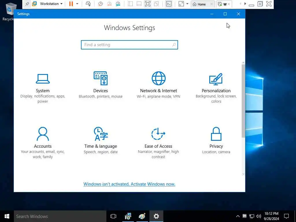
Task: Open the System settings category
Action: click(x=43, y=88)
